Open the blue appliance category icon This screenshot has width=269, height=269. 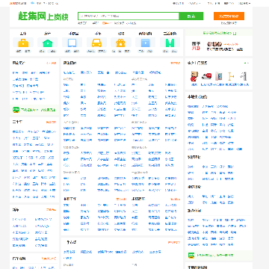coord(145,43)
